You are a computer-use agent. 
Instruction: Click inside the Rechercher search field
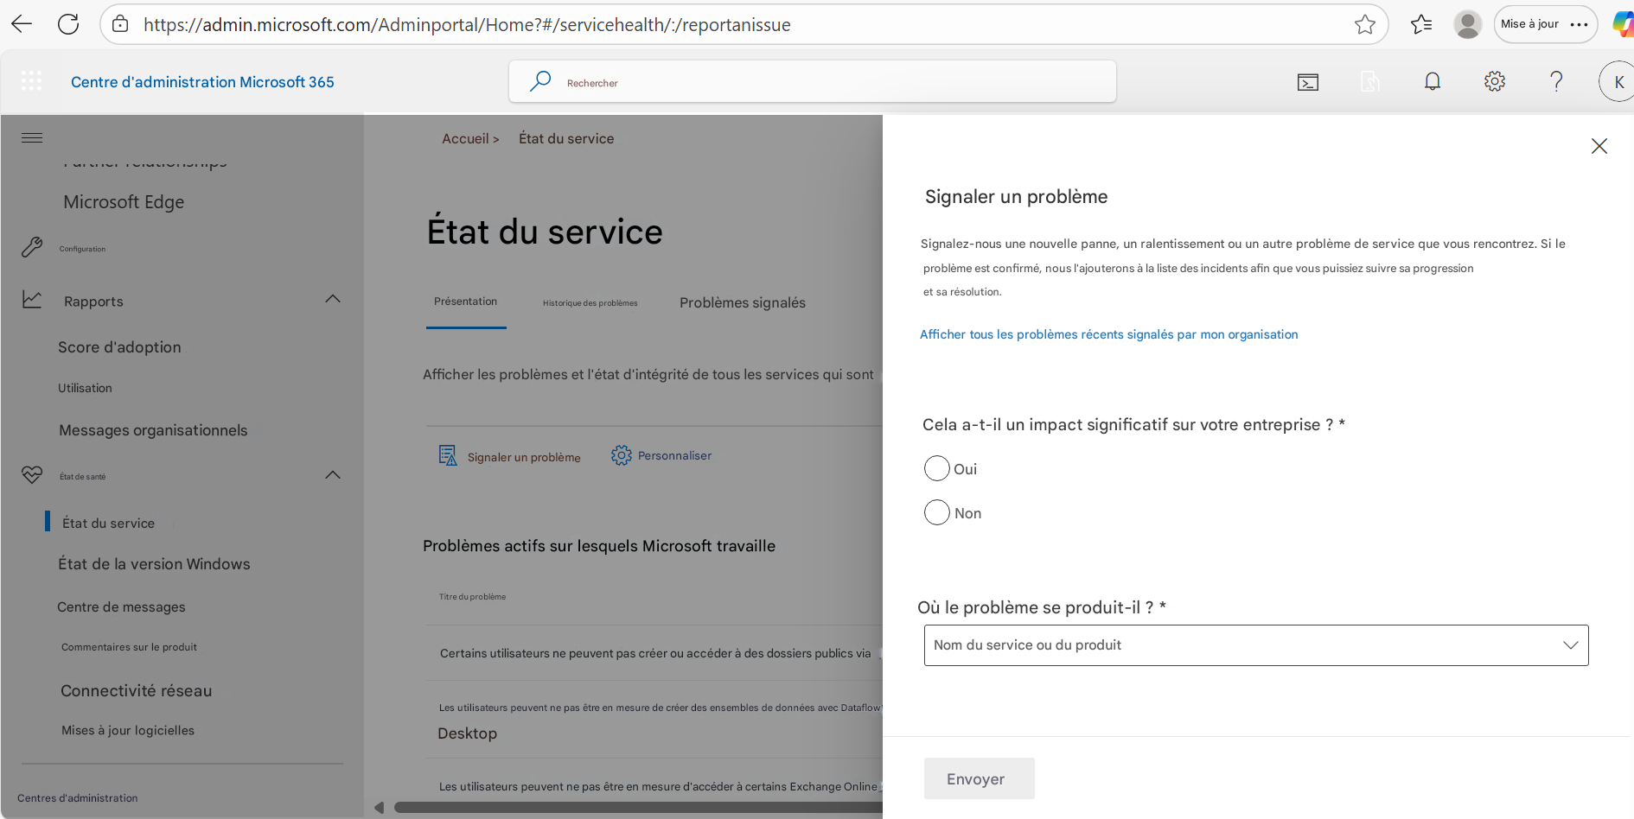click(x=813, y=82)
